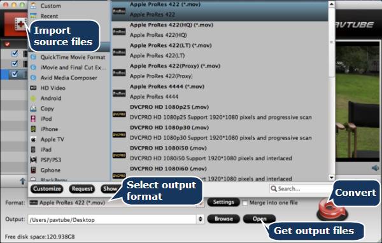Click the Output path field /Users/pavtube/Desktop

[x=112, y=219]
